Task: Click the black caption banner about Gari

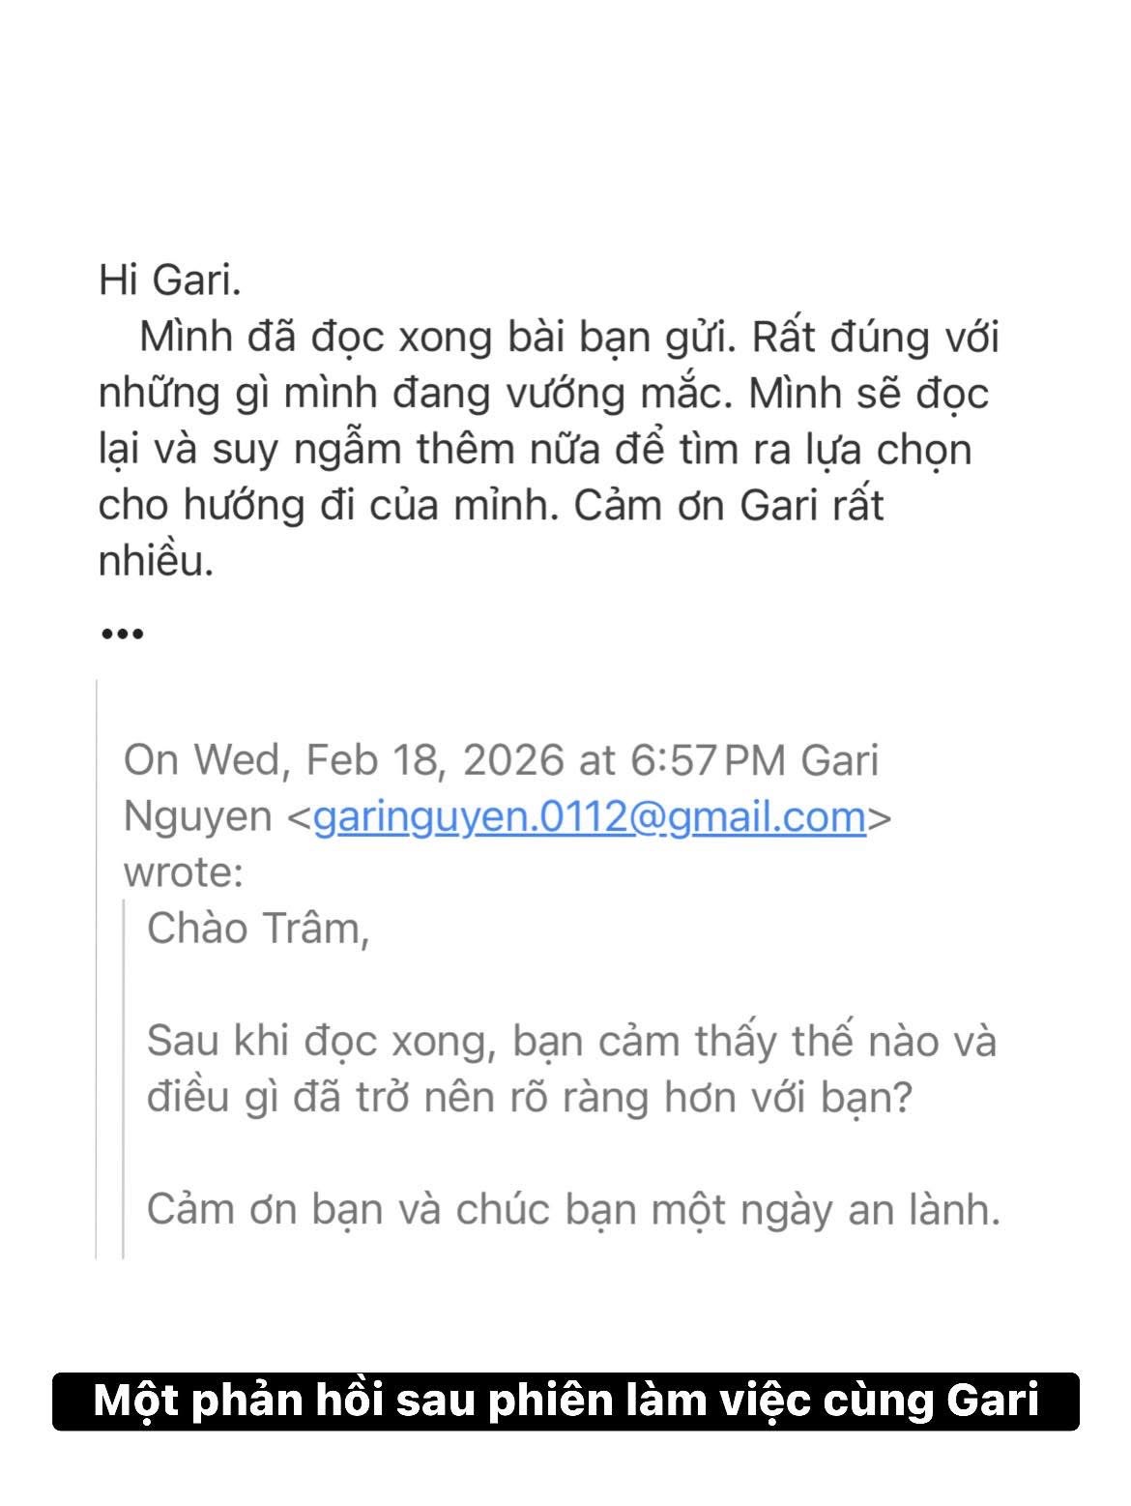Action: [565, 1402]
